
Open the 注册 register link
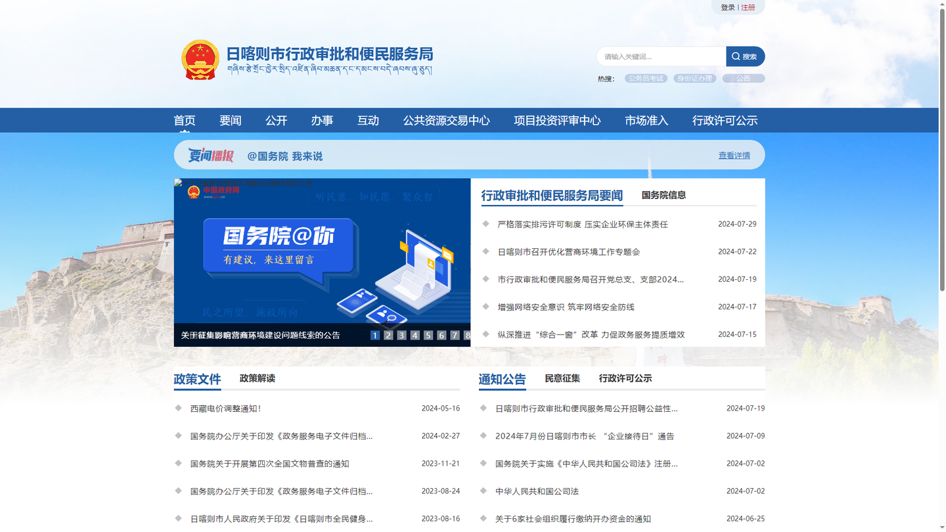coord(748,7)
